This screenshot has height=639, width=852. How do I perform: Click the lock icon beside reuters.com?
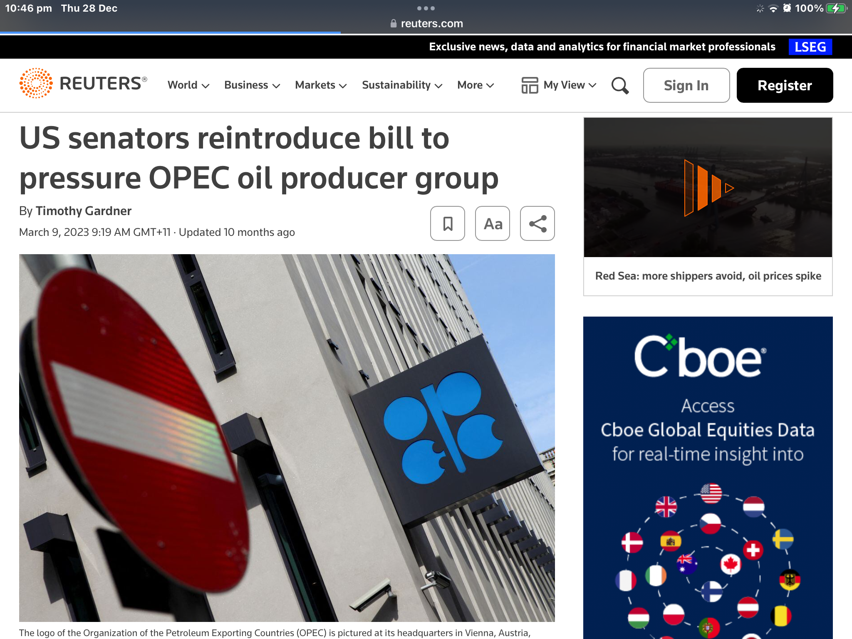(393, 24)
